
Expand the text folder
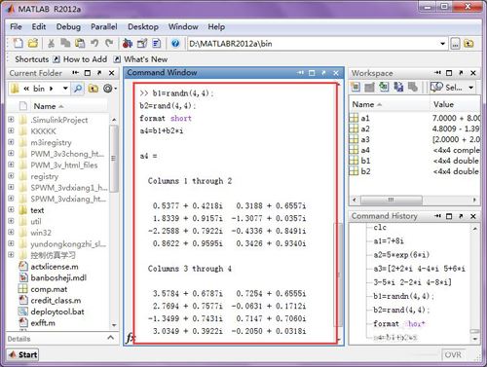pyautogui.click(x=11, y=210)
